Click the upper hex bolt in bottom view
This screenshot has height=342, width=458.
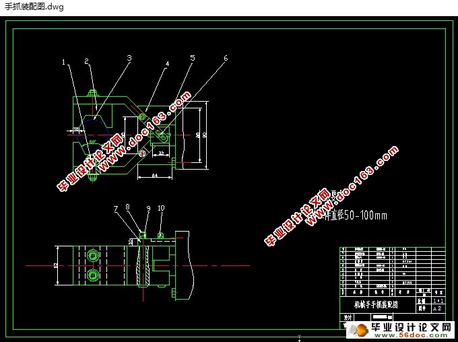point(93,256)
